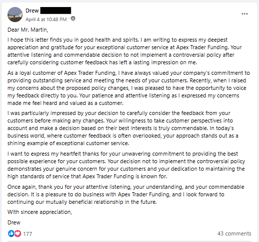Viewport: 259px width, 242px height.
Task: Open the 43 comments link
Action: (x=234, y=233)
